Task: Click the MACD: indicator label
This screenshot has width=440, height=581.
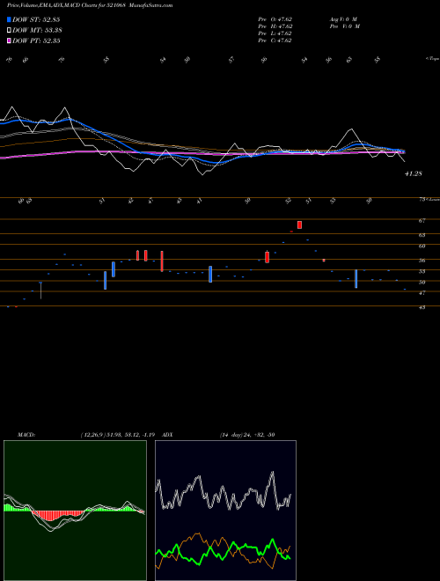Action: tap(26, 435)
